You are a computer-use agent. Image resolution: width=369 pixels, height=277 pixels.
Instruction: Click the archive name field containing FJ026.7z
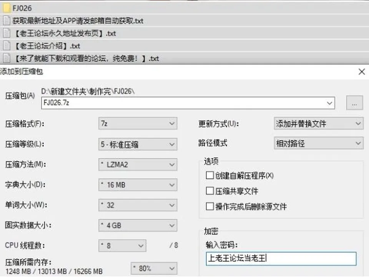188,103
